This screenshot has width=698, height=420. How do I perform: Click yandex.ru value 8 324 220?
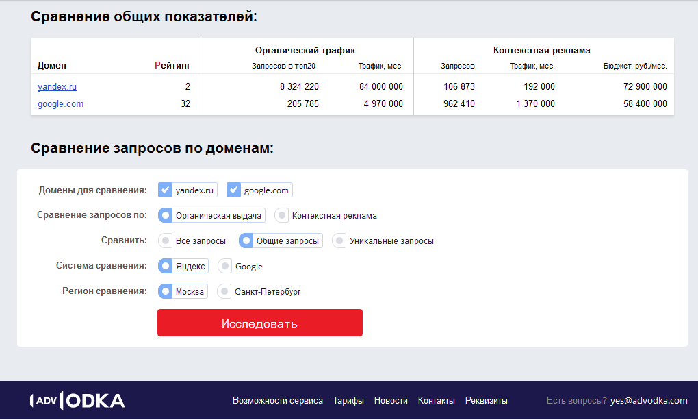pyautogui.click(x=299, y=86)
